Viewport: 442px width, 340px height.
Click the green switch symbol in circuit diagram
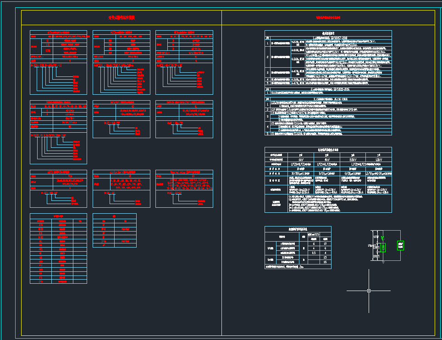pos(382,237)
